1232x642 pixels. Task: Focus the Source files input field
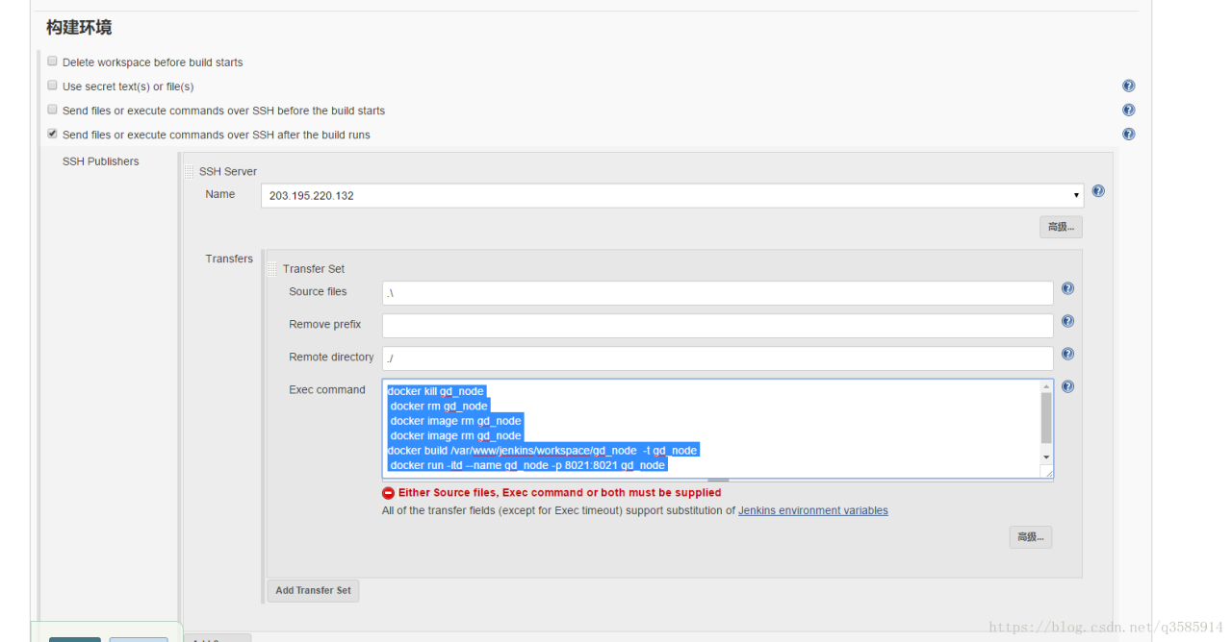tap(717, 293)
